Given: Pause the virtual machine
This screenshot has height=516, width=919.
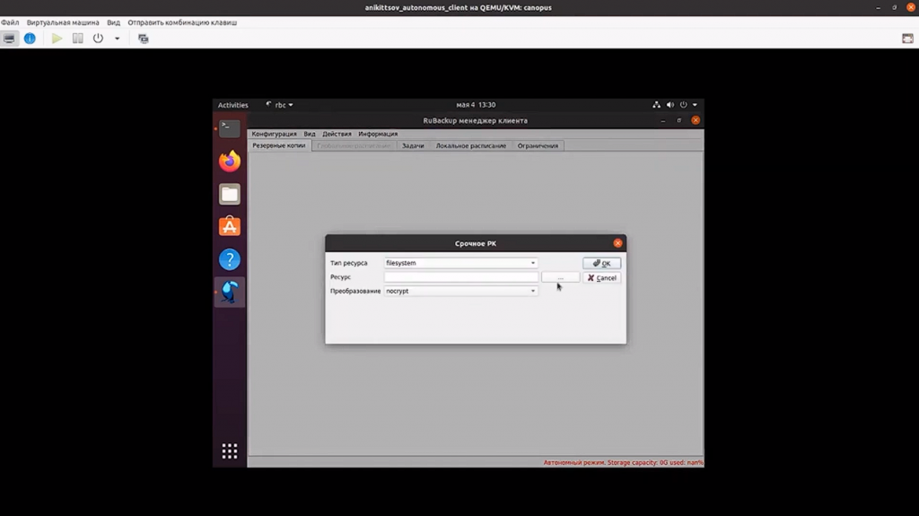Looking at the screenshot, I should pos(77,39).
